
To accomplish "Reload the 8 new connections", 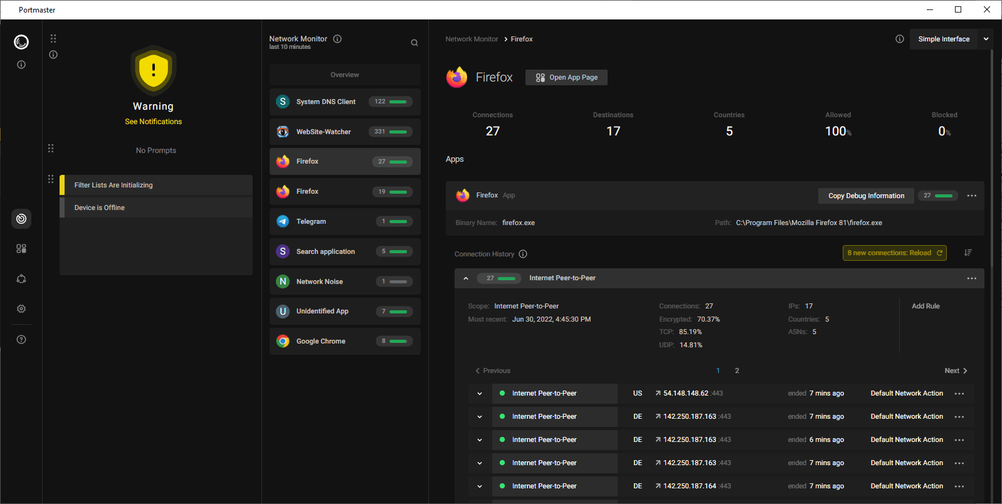I will pyautogui.click(x=895, y=253).
